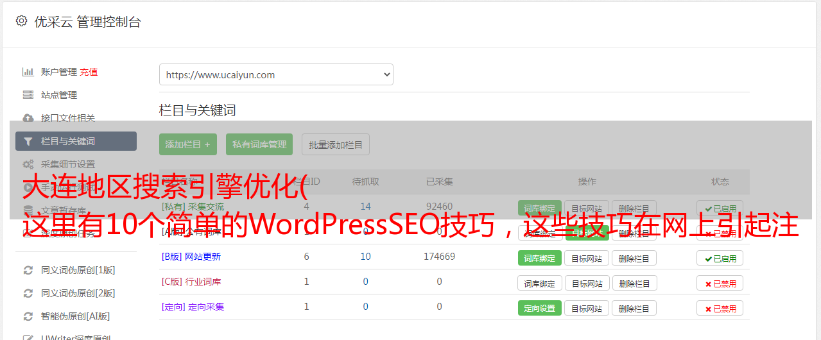
Task: Click the 待抓取 column header
Action: pyautogui.click(x=365, y=182)
